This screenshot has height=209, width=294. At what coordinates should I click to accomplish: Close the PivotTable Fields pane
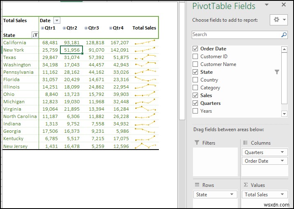(x=283, y=5)
